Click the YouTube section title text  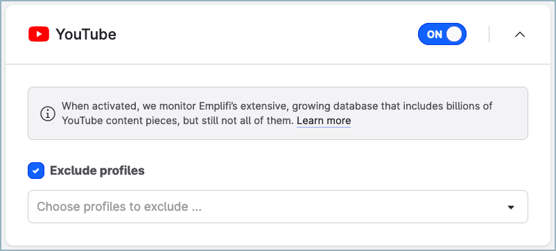point(86,35)
